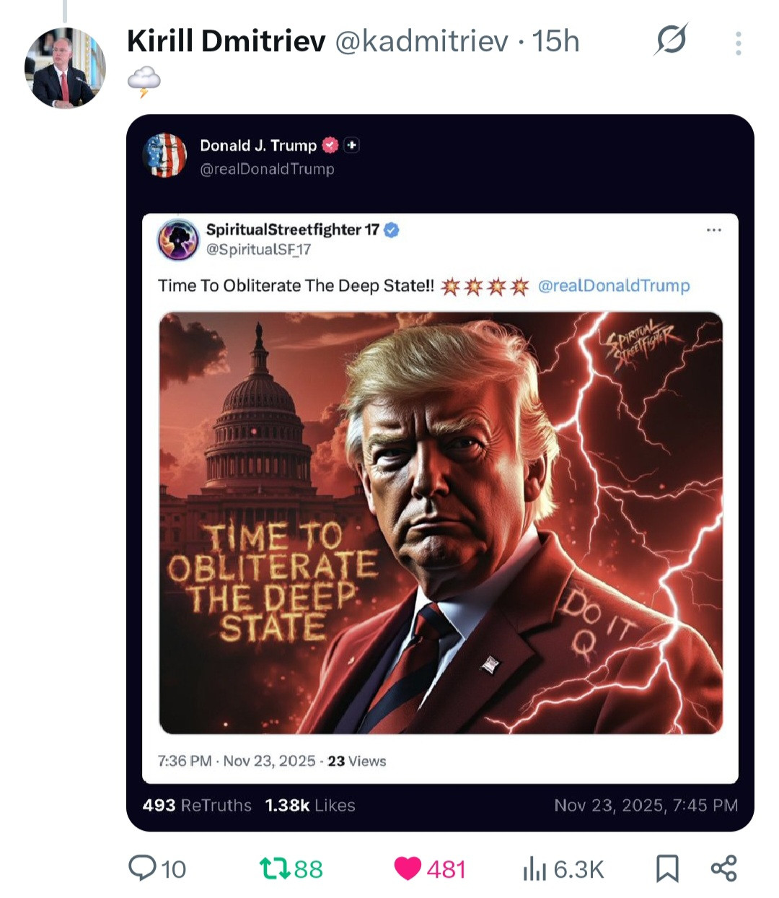Open the vertical three-dot more menu

(738, 43)
